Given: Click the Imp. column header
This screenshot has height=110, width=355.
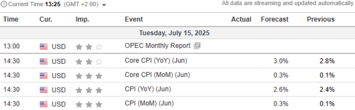Looking at the screenshot, I should point(82,19).
